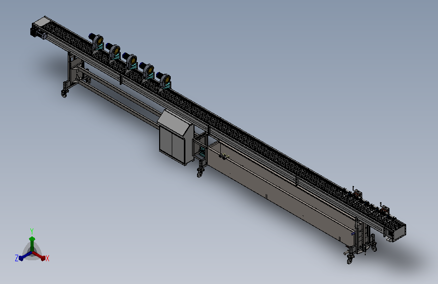This screenshot has height=284, width=438.
Task: Select the blower fan nearest the conveyor's upper end
Action: tap(96, 42)
